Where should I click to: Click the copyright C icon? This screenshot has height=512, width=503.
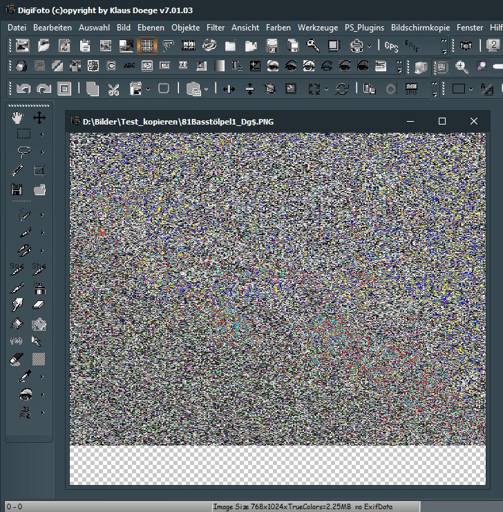point(111,66)
